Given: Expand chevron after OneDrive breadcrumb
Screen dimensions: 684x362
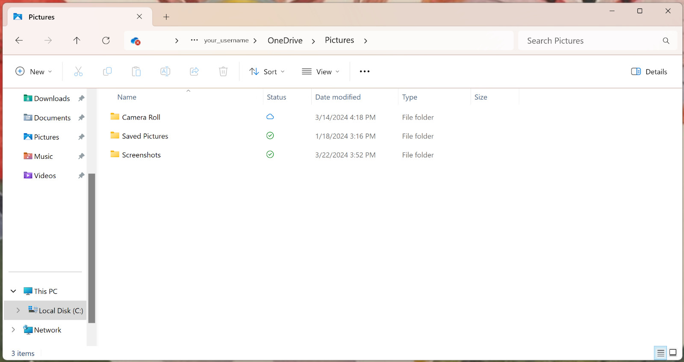Looking at the screenshot, I should [313, 41].
